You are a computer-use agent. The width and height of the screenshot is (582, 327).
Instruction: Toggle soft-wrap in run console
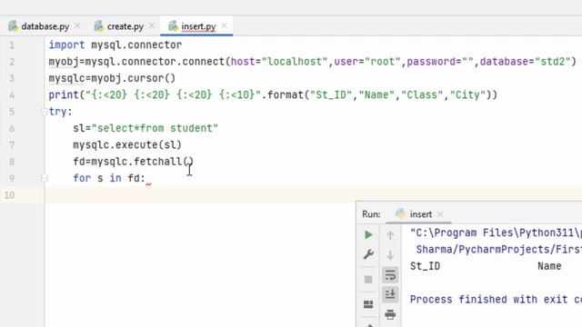coord(390,275)
